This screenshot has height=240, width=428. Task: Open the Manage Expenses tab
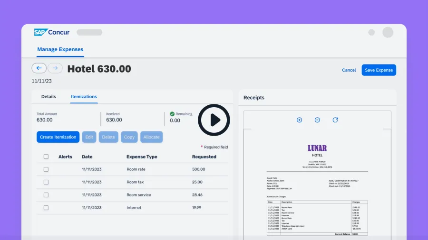coord(60,49)
